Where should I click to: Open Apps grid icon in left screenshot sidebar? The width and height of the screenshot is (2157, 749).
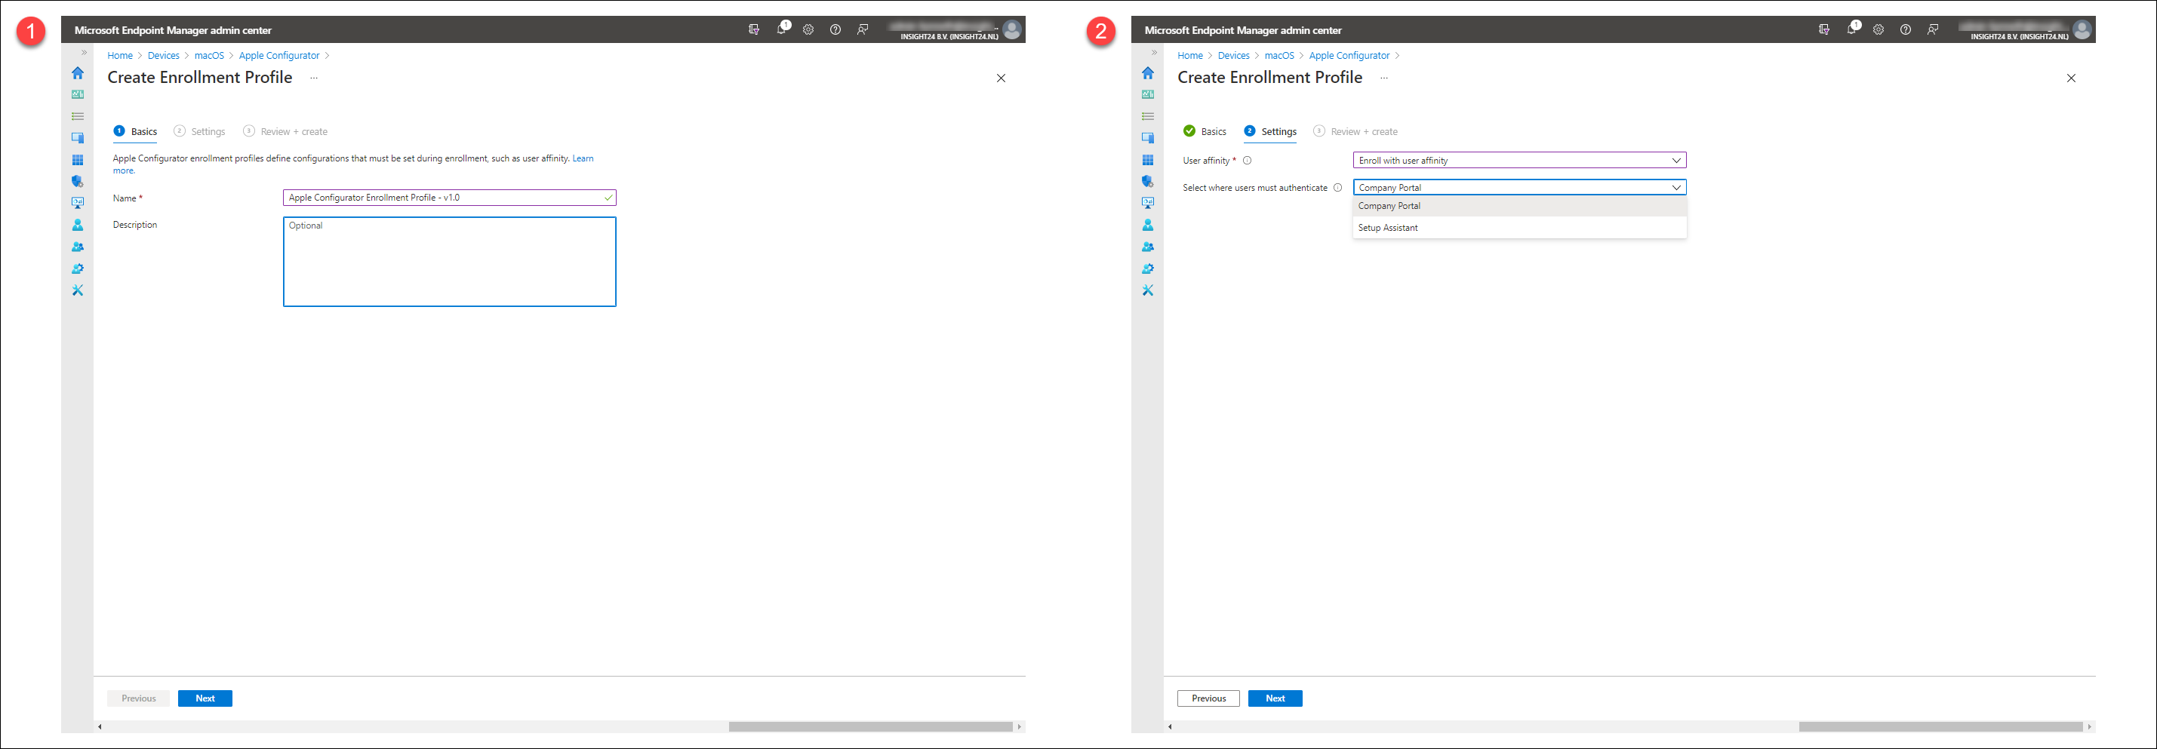click(78, 160)
